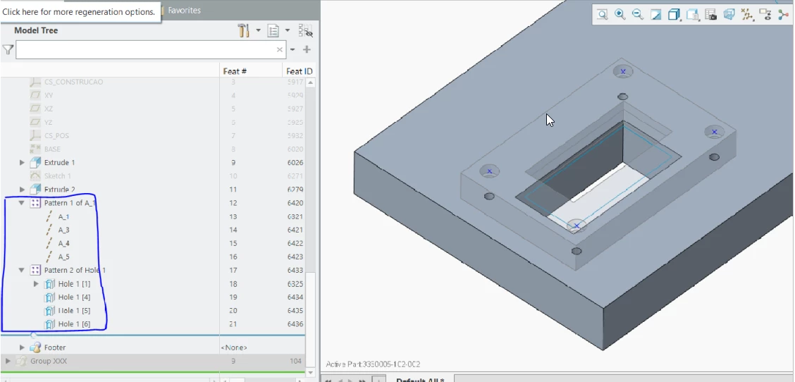Viewport: 795px width, 382px height.
Task: Click the Repaint icon in graphics toolbar
Action: coord(656,15)
